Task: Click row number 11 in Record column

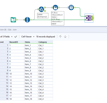Action: 4,77
